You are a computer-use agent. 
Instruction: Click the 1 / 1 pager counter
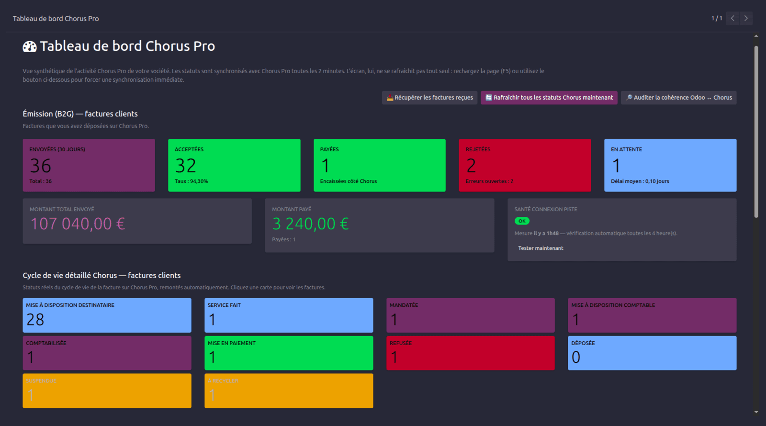[x=717, y=18]
